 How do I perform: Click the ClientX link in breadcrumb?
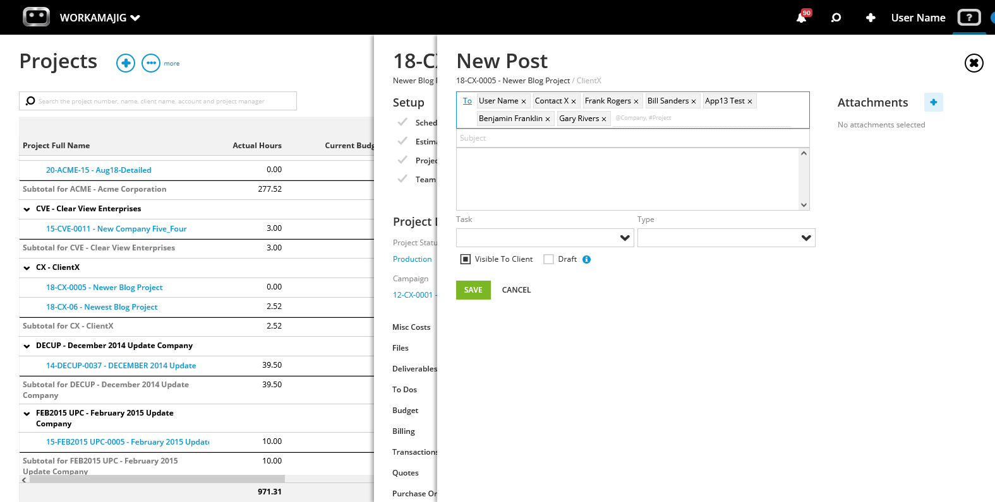pos(589,81)
